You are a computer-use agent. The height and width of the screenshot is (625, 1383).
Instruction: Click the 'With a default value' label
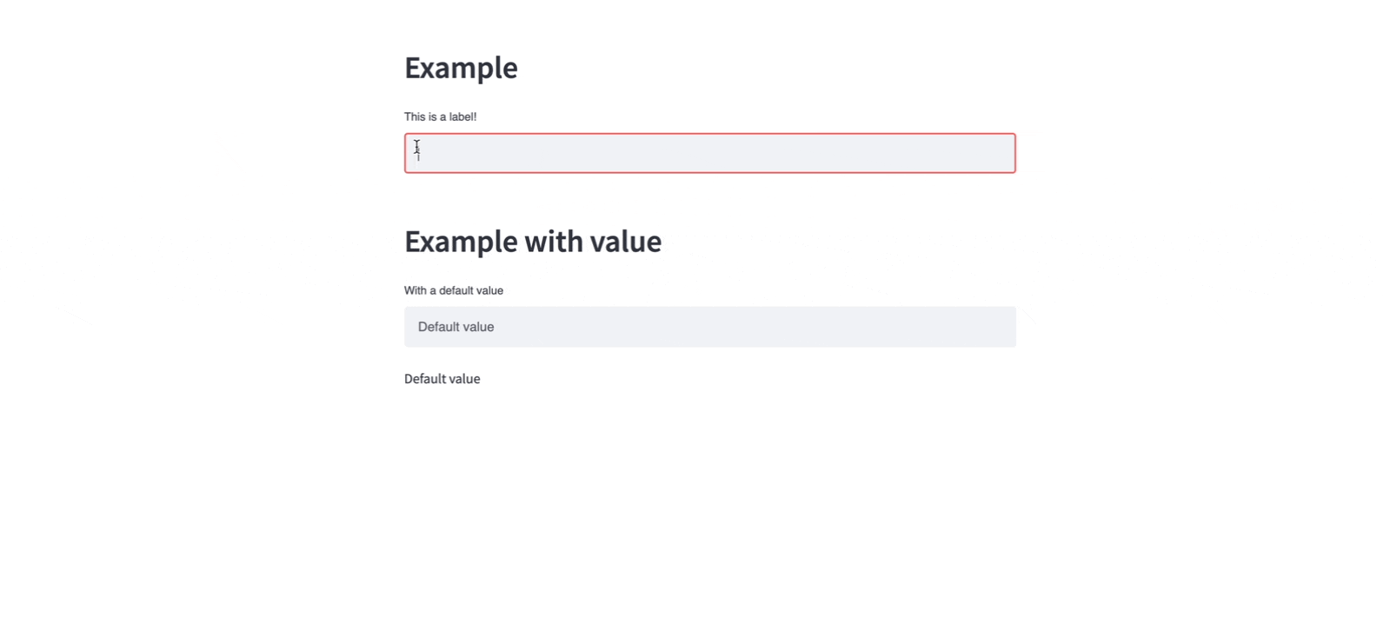click(x=453, y=290)
